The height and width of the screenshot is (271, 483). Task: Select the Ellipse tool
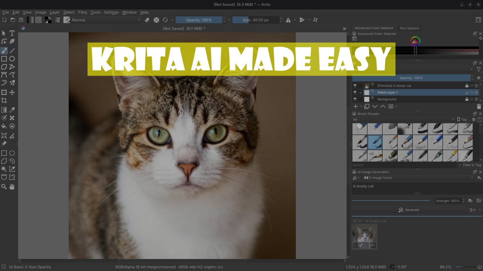[x=12, y=59]
